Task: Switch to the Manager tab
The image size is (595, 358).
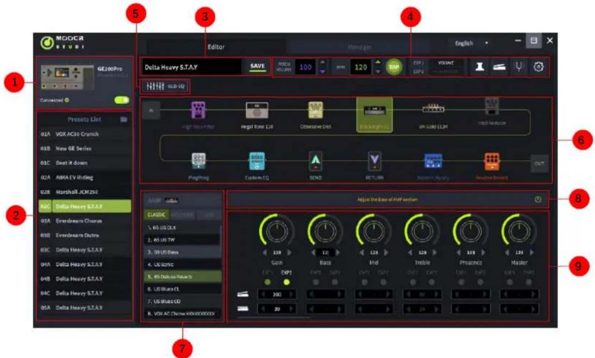Action: pos(359,47)
